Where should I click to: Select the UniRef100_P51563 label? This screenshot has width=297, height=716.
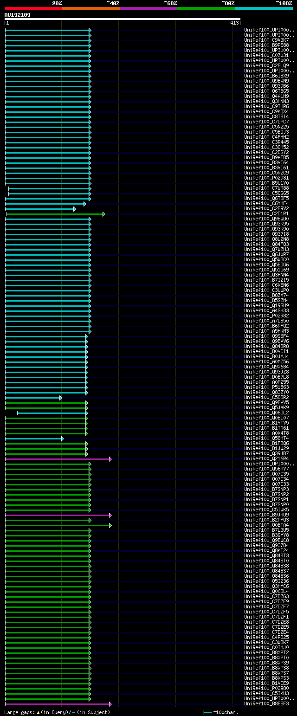click(266, 387)
